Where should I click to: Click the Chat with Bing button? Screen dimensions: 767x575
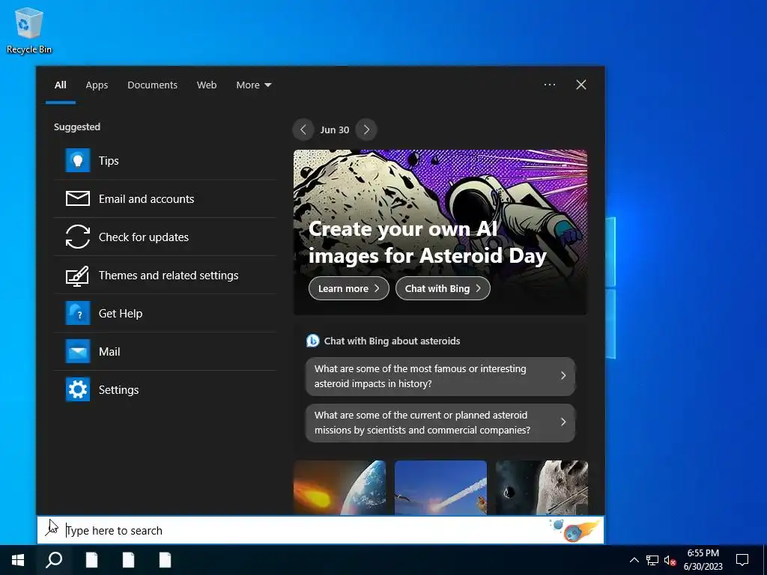pos(443,288)
